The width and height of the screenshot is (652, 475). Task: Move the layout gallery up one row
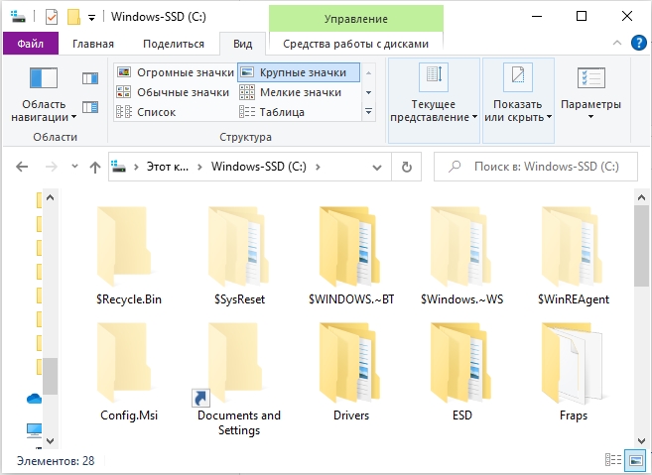pos(368,72)
